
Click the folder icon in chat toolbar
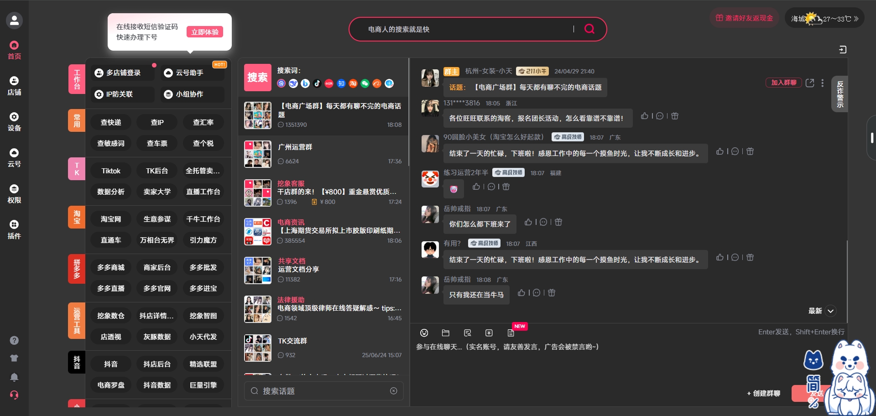click(446, 333)
